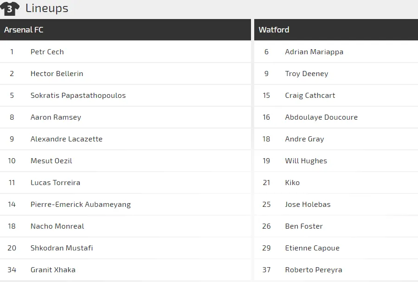Select Granit Xhaka from the list
Screen dimensions: 418x282
tap(53, 270)
